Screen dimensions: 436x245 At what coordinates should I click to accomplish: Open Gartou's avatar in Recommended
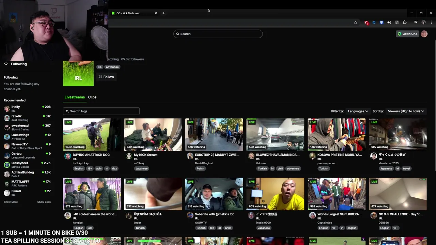[7, 156]
